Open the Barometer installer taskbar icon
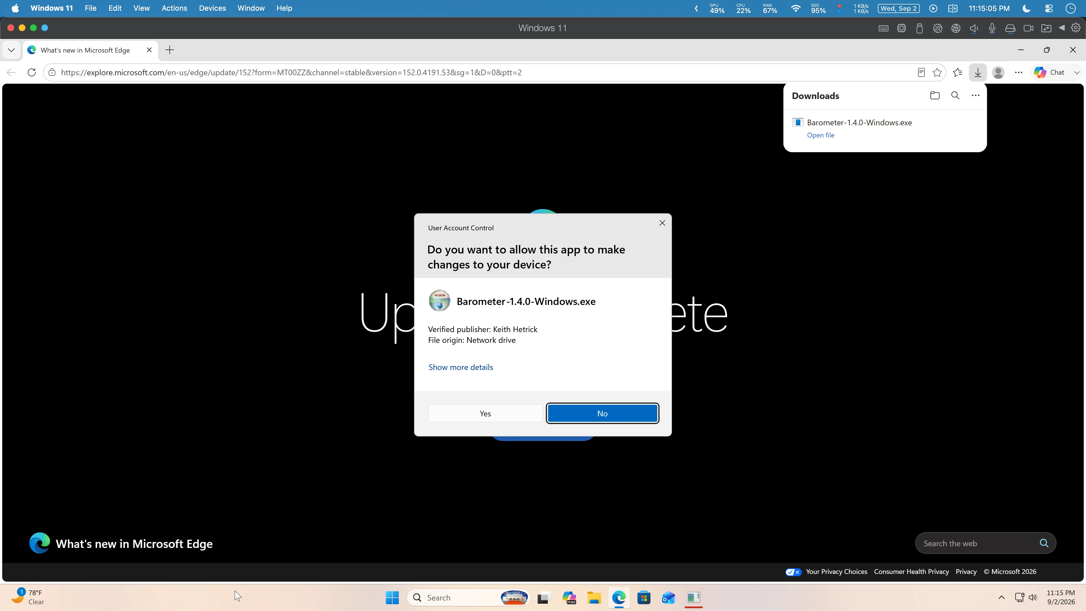1086x611 pixels. click(693, 597)
